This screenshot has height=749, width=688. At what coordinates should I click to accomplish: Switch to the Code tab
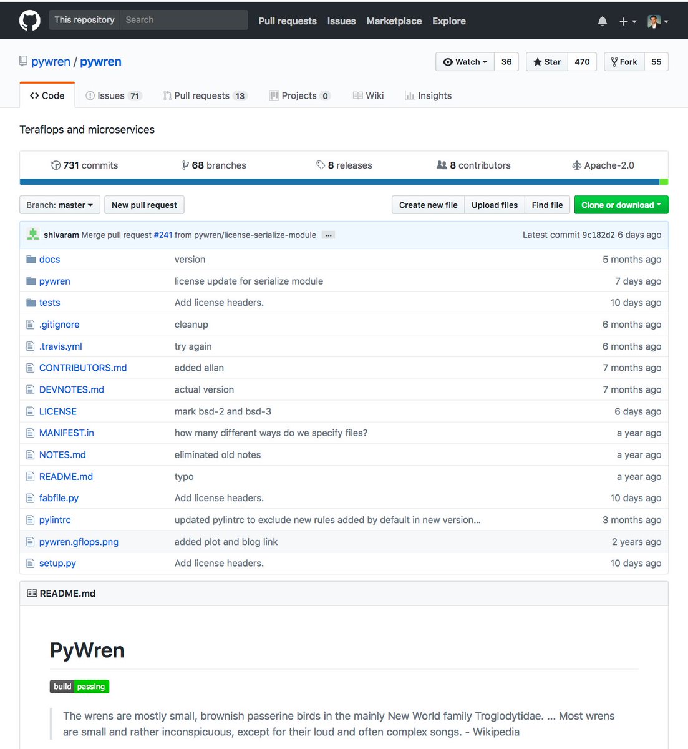(47, 95)
